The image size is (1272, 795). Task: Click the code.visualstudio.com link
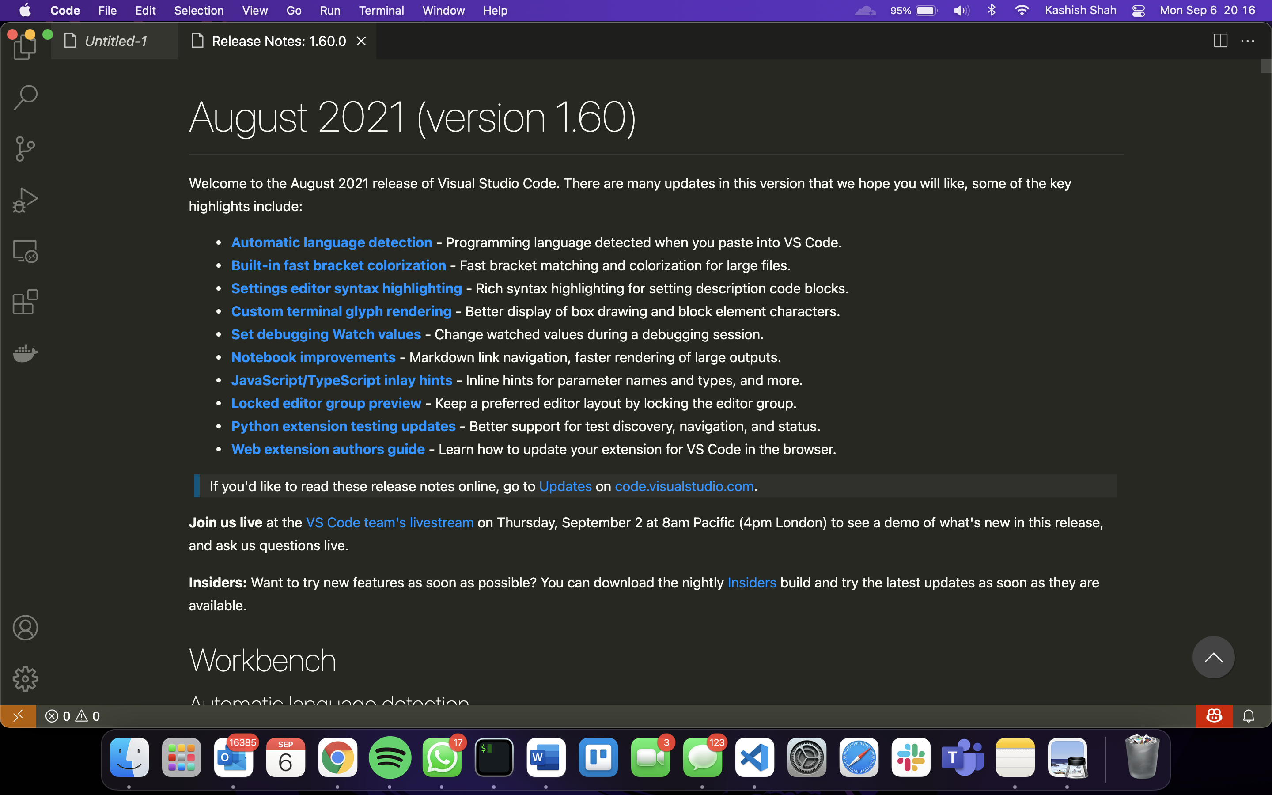[x=684, y=486]
